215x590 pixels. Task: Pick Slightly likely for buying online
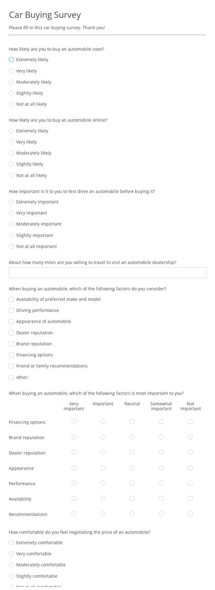coord(11,164)
